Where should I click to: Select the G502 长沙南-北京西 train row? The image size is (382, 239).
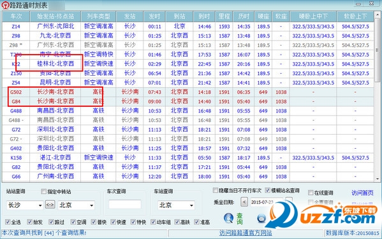coord(187,92)
